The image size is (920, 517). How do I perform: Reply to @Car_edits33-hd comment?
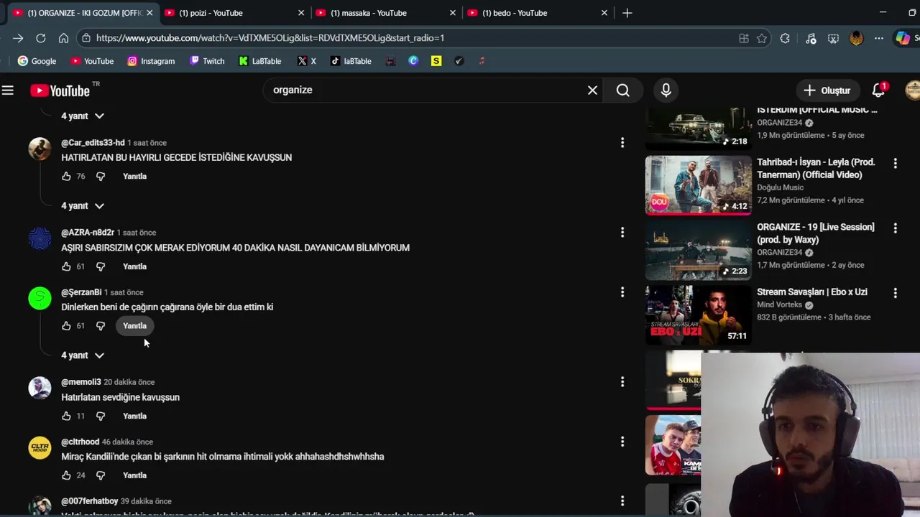pos(134,177)
